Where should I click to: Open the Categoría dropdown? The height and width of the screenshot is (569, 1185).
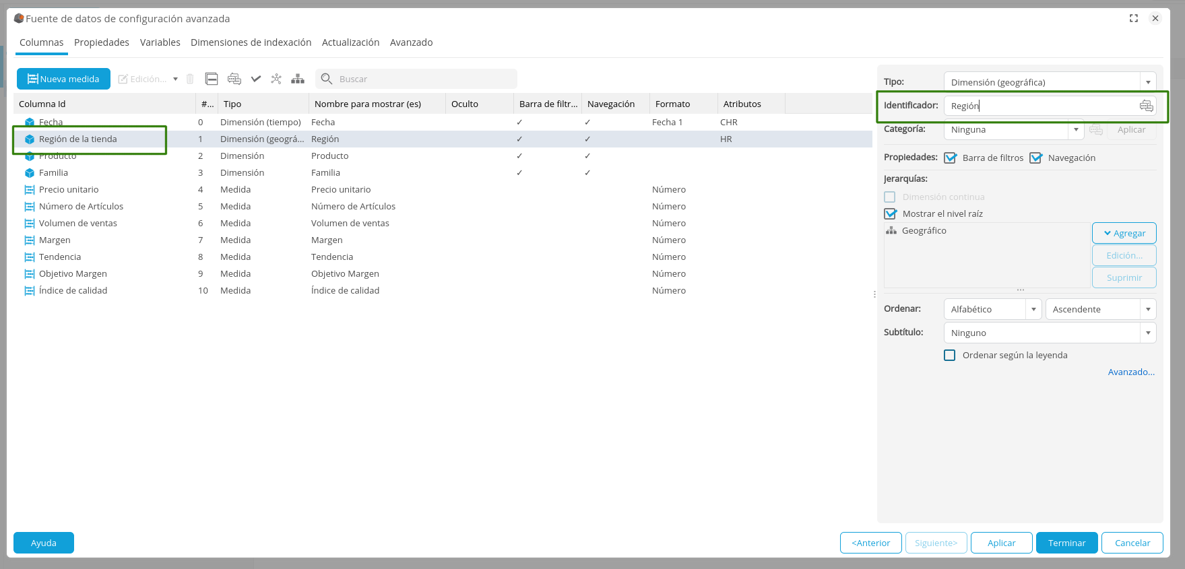[1076, 129]
